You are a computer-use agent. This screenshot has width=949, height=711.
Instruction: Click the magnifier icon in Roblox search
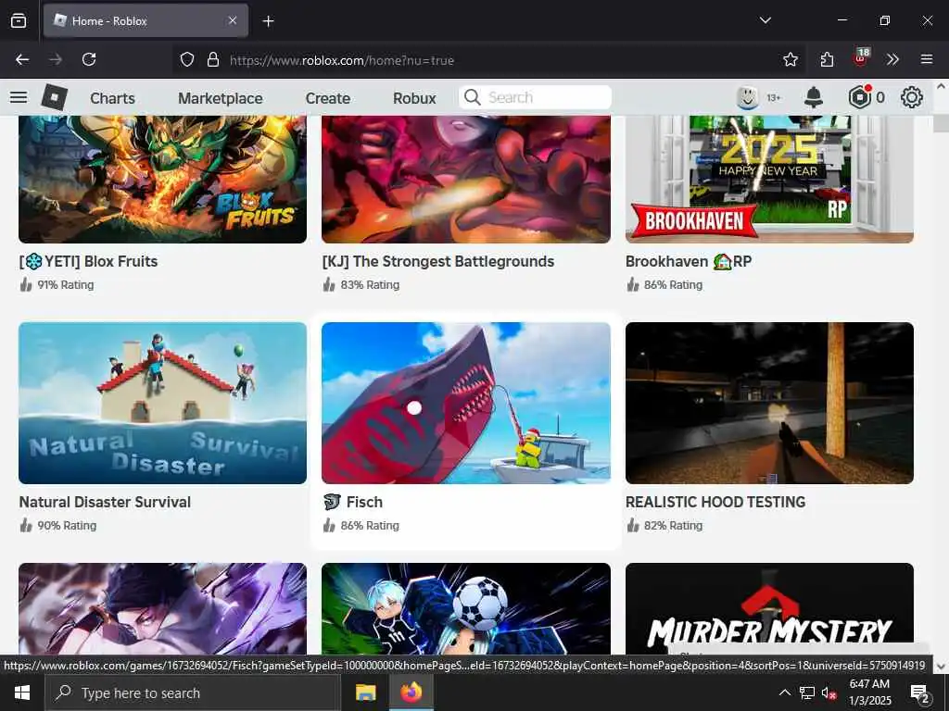[x=472, y=97]
